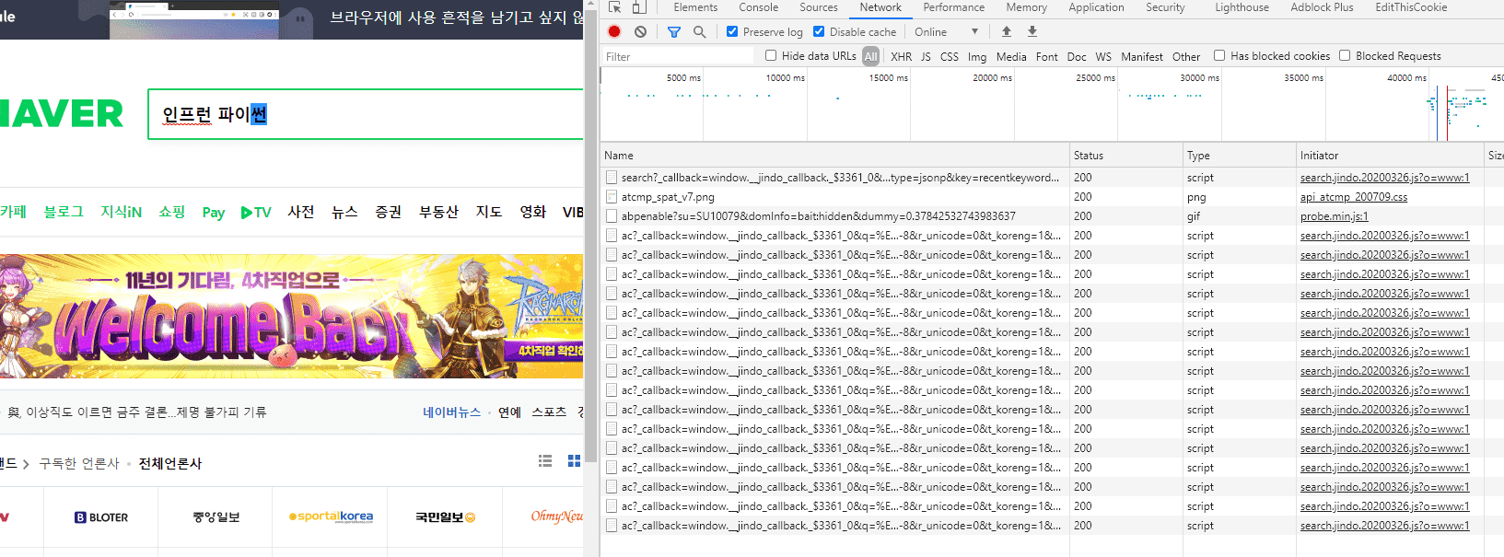Image resolution: width=1504 pixels, height=557 pixels.
Task: Click the export HAR download arrow
Action: pyautogui.click(x=1032, y=31)
